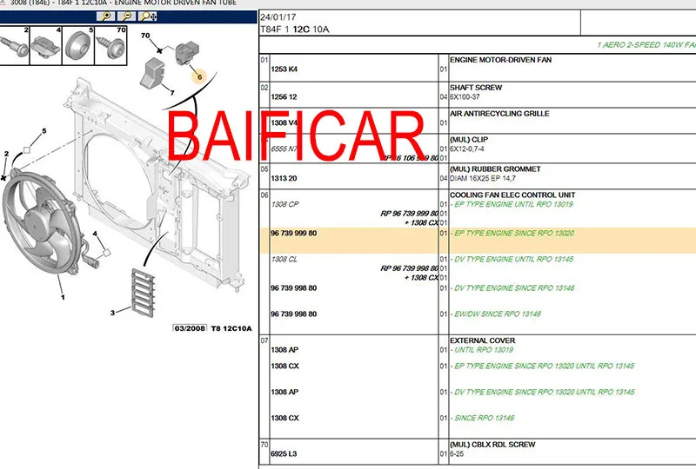Click callout 1 below the fan
Viewport: 696px width, 469px height.
(x=63, y=296)
